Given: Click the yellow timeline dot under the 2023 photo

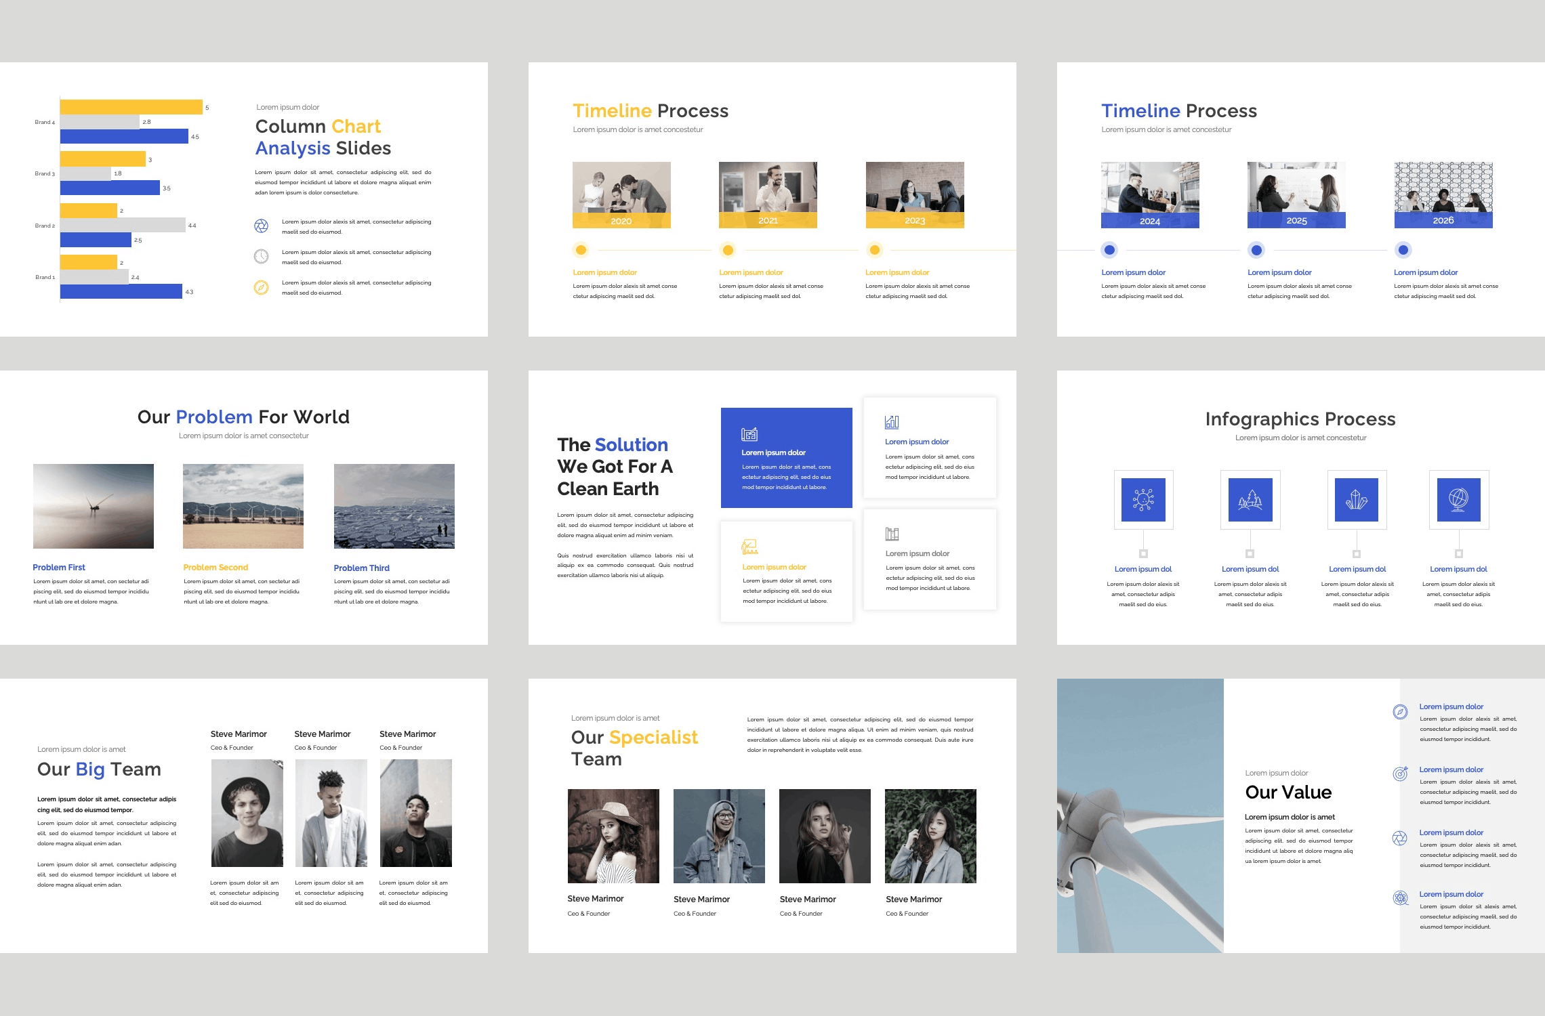Looking at the screenshot, I should (875, 250).
